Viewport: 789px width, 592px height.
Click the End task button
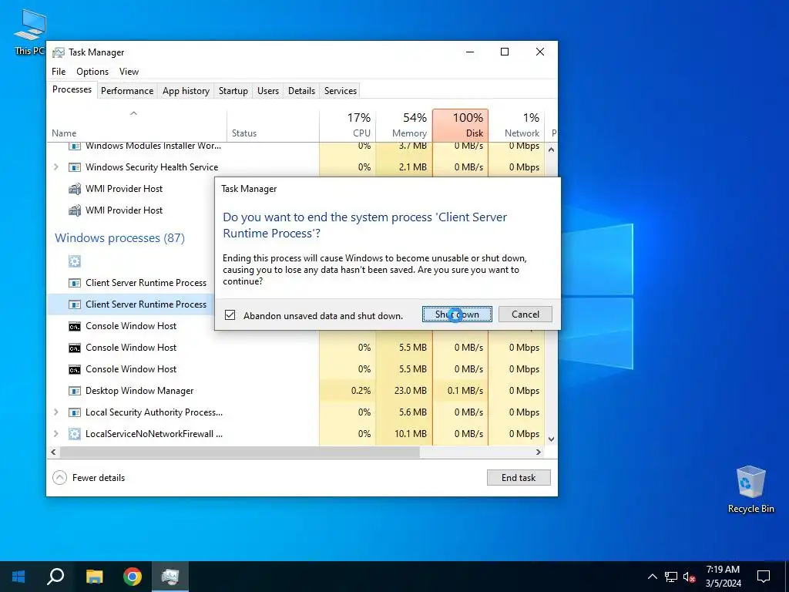[x=519, y=477]
